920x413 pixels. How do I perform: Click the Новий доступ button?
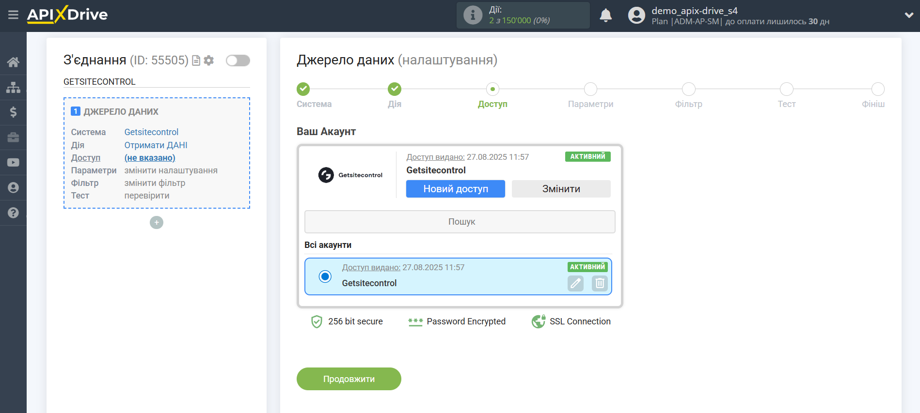point(456,189)
